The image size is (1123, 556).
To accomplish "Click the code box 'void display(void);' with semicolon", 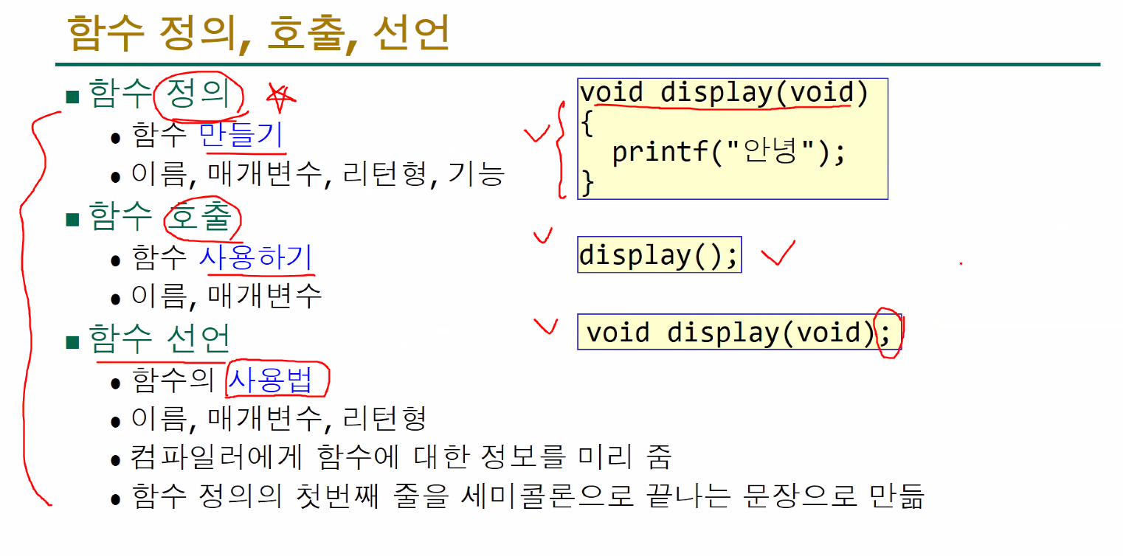I will click(739, 332).
